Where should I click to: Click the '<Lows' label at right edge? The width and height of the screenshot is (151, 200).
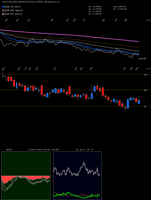(148, 69)
